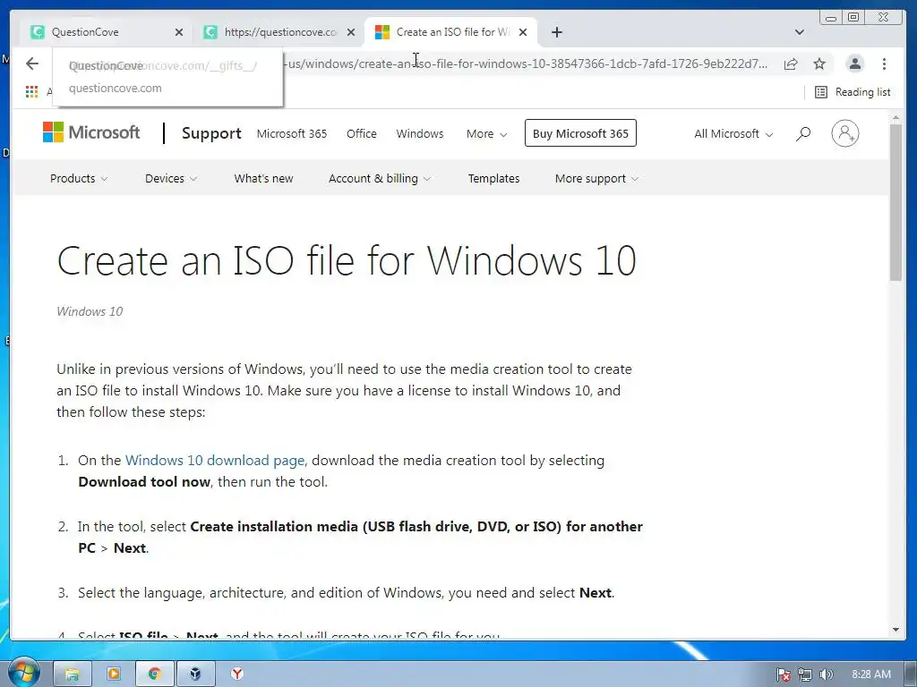The image size is (917, 687).
Task: Open Microsoft 365 in the header
Action: click(292, 134)
